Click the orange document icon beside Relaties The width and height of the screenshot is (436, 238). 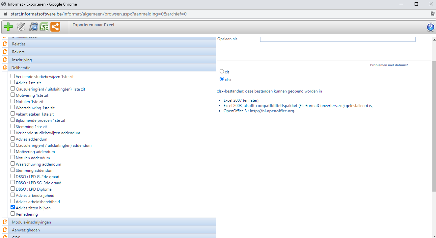(x=5, y=44)
